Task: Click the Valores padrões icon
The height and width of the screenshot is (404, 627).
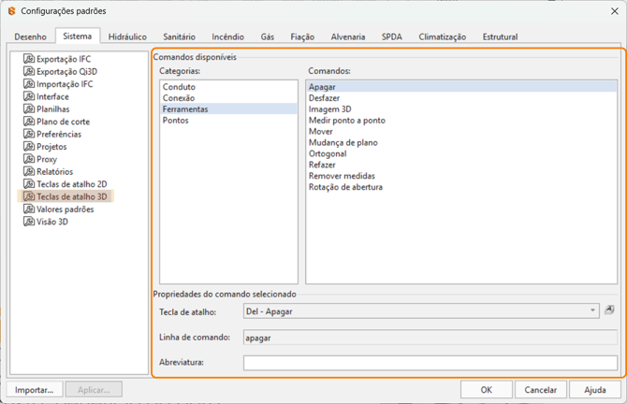Action: click(x=29, y=209)
